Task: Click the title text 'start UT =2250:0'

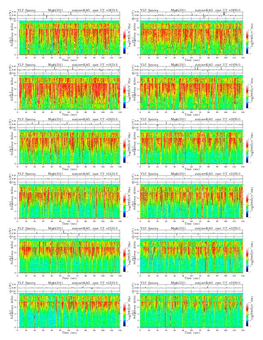Action: pyautogui.click(x=228, y=228)
